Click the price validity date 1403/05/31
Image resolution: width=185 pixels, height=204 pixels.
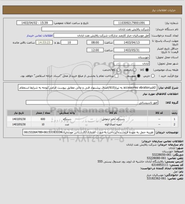click(x=132, y=50)
